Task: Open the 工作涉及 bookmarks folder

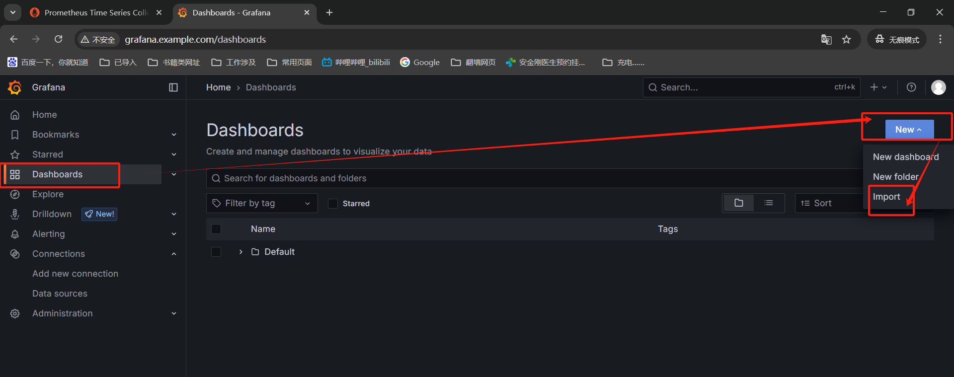Action: tap(234, 62)
